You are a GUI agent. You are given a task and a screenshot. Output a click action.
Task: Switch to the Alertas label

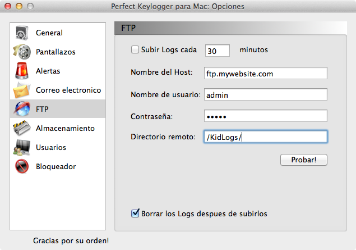[48, 71]
